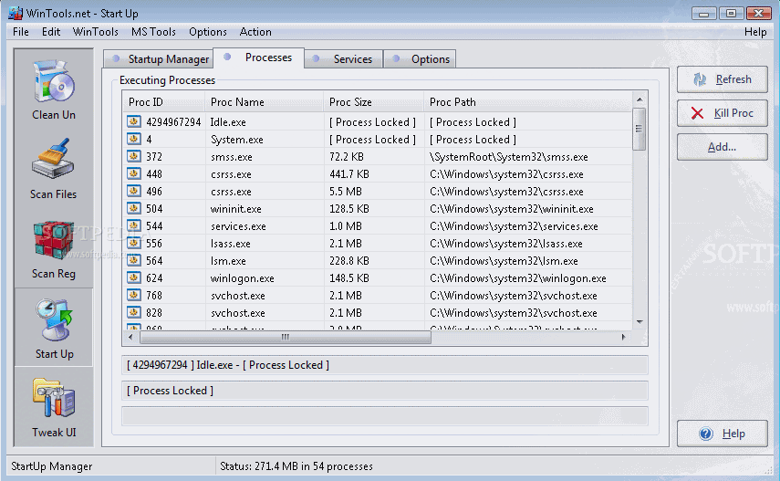Click the icon of the wininit.exe row
Image resolution: width=780 pixels, height=481 pixels.
tap(134, 208)
